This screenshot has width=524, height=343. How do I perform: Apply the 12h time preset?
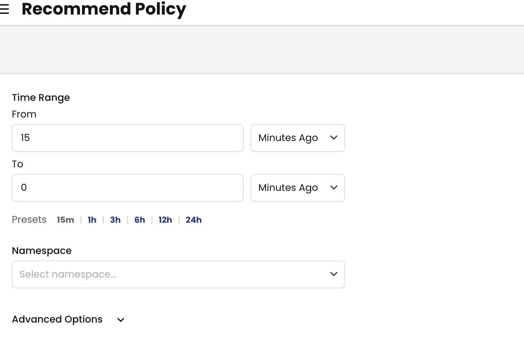click(x=165, y=220)
